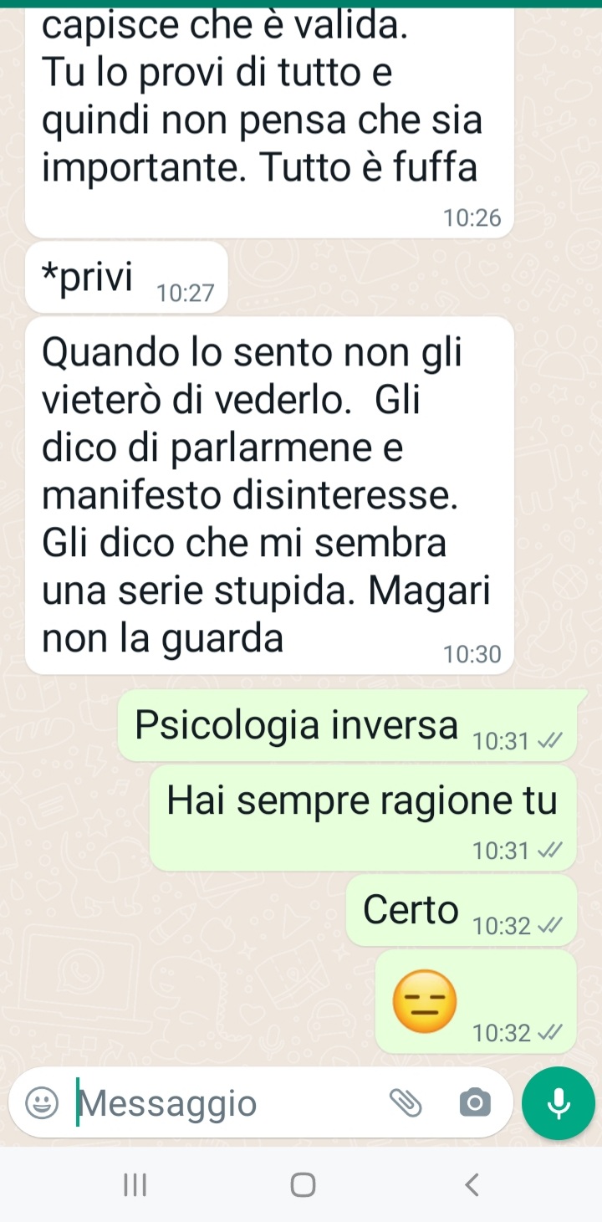The width and height of the screenshot is (602, 1222).
Task: Tap the '*privi' received message bubble
Action: click(127, 278)
